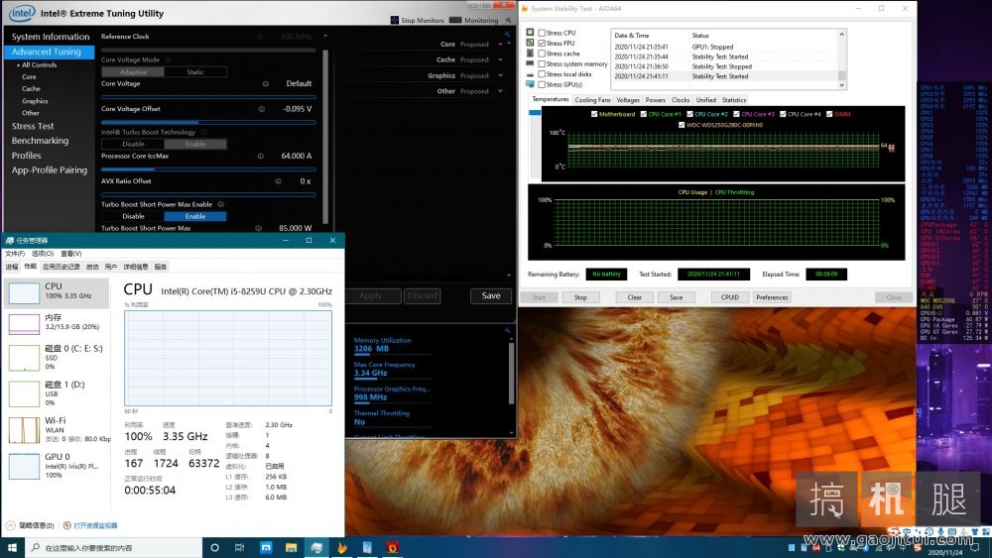Enable Stress CPU checkbox

tap(542, 33)
